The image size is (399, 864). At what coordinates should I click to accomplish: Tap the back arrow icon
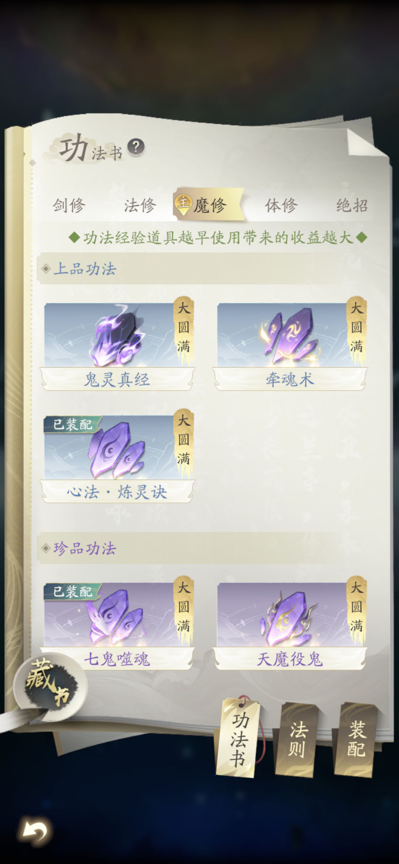click(x=35, y=831)
